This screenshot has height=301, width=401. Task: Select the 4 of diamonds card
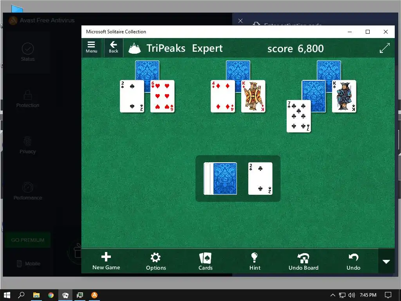coord(223,96)
